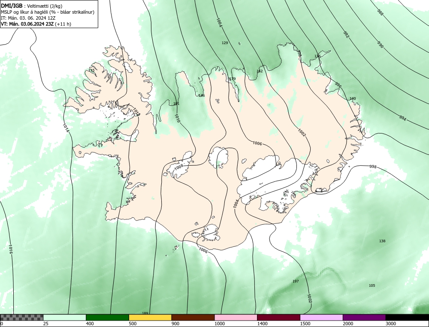Click the 996 isobar label

(338, 85)
